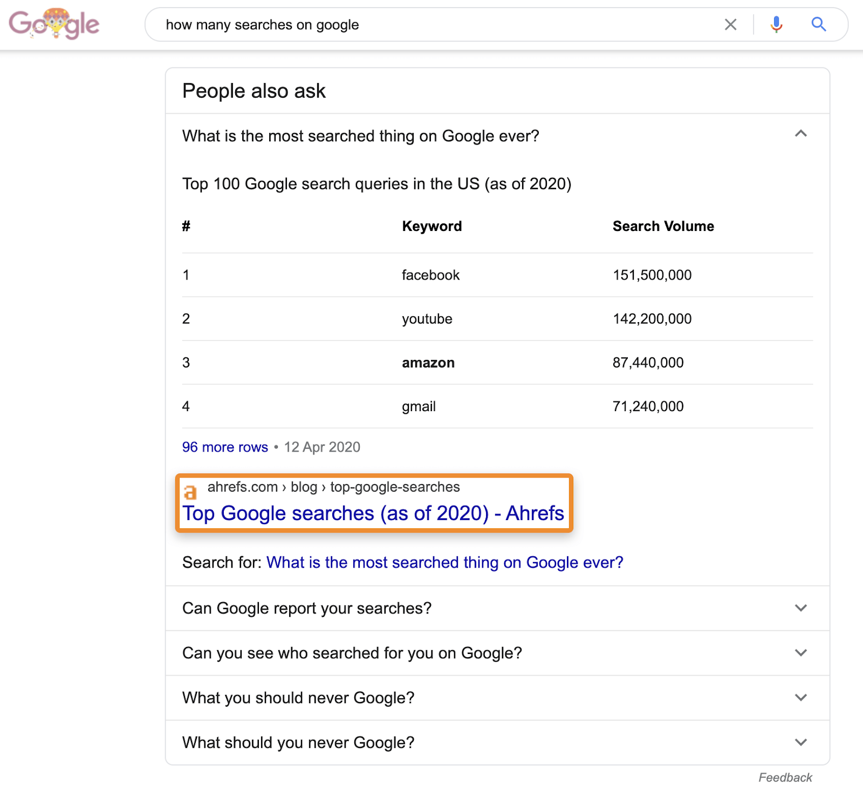Click the question "What is the most searched thing on Google ever?"
This screenshot has height=797, width=863.
coord(360,135)
